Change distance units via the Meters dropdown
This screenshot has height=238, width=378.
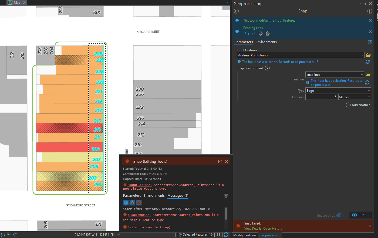pyautogui.click(x=355, y=97)
